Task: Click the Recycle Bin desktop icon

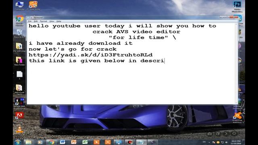Action: coord(19,34)
